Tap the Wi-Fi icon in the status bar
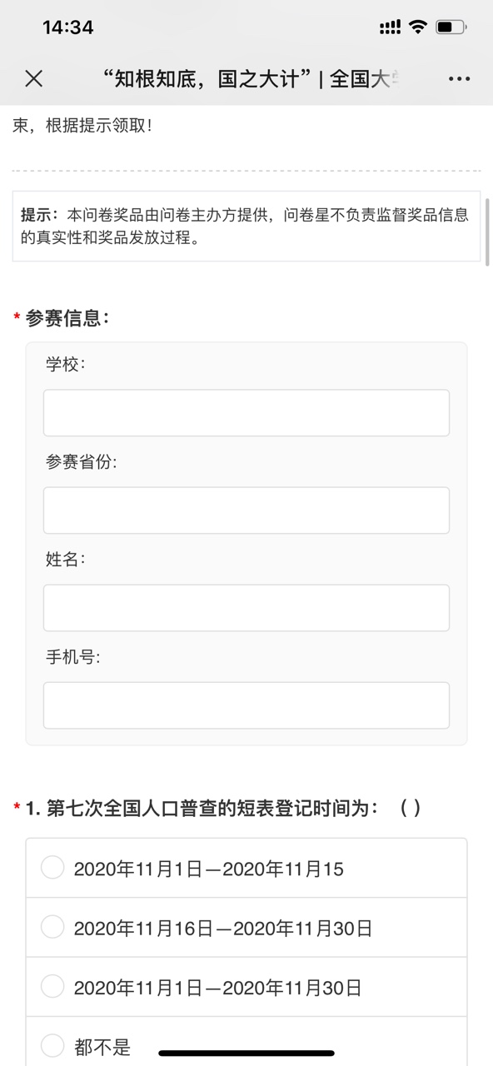Viewport: 493px width, 1066px height. (417, 25)
